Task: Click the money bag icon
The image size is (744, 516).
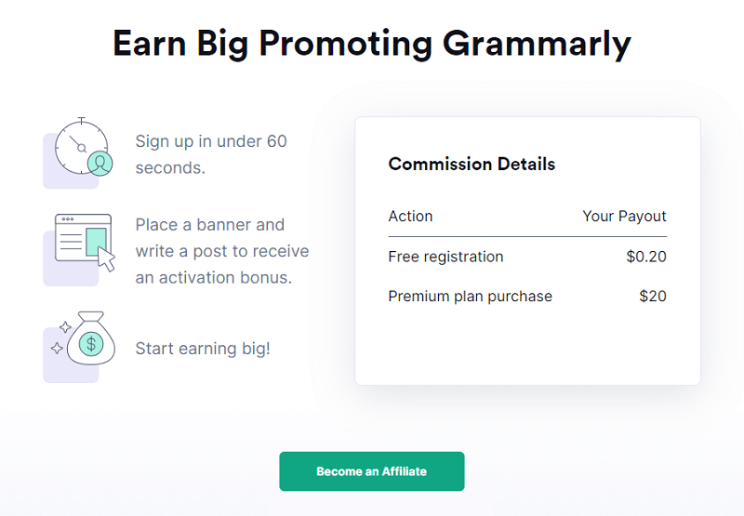Action: (x=91, y=338)
